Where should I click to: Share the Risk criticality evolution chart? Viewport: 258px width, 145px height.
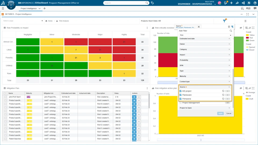pos(250,28)
